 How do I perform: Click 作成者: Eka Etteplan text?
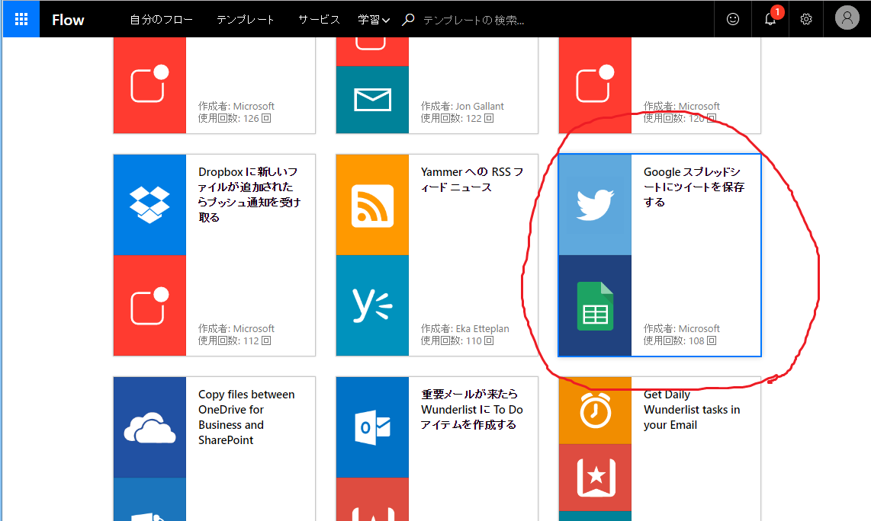[x=464, y=328]
